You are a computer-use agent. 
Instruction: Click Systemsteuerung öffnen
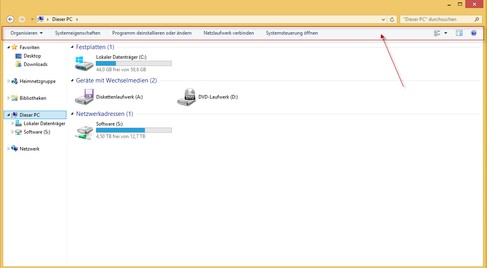[292, 33]
